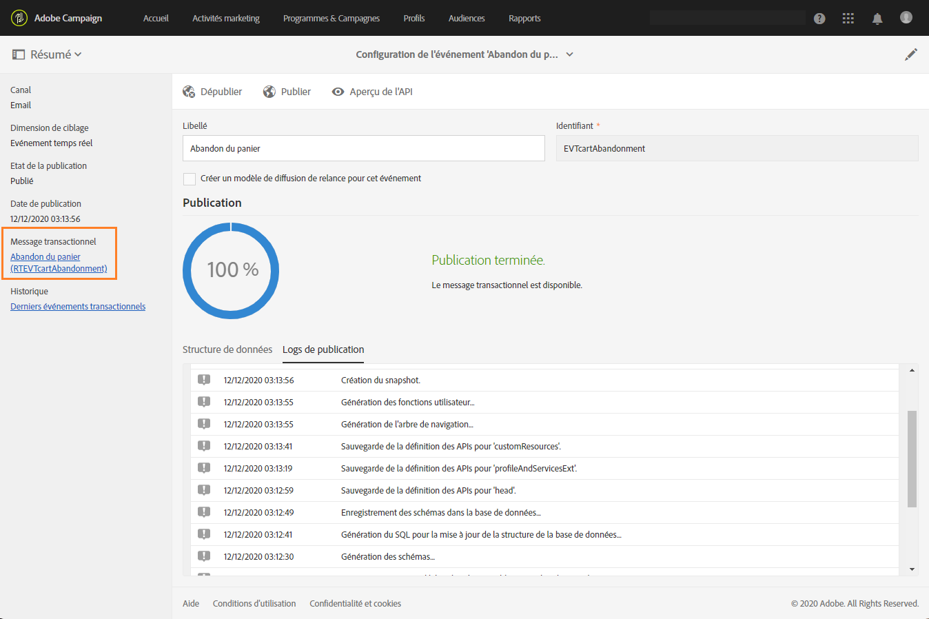Open the Audiences menu
The height and width of the screenshot is (619, 929).
(467, 19)
